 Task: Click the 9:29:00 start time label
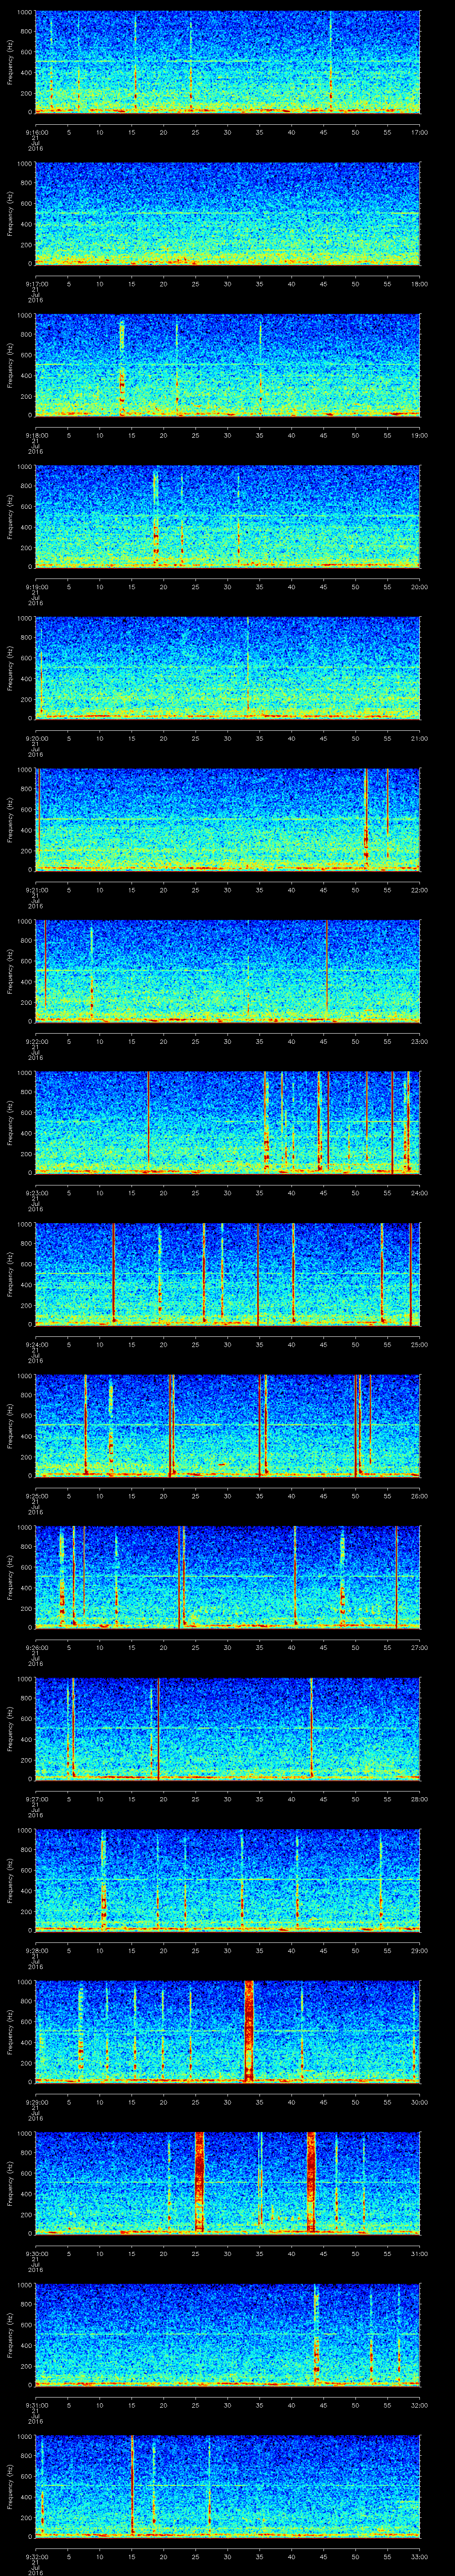36,2102
